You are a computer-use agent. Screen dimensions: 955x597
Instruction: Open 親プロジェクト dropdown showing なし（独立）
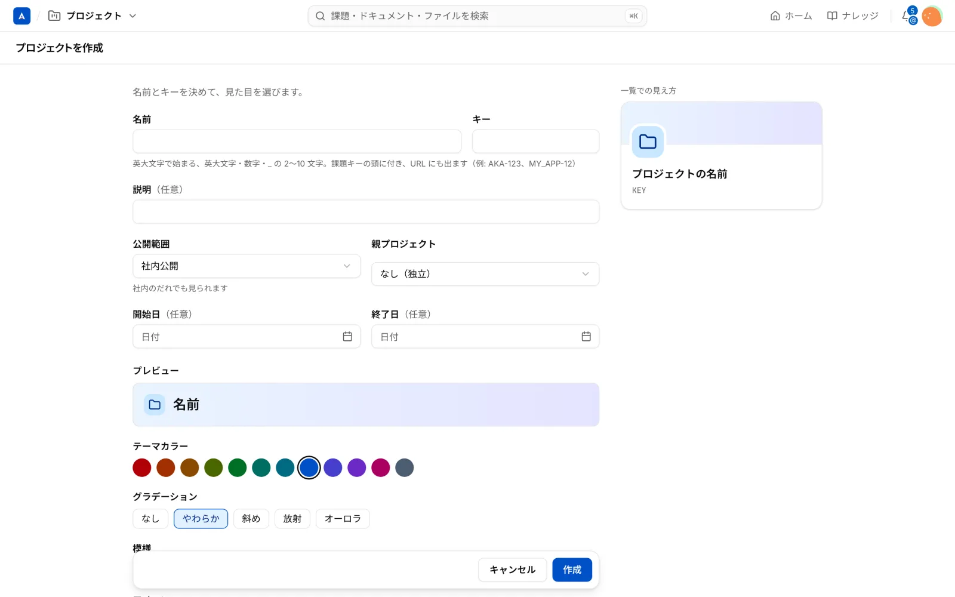485,274
